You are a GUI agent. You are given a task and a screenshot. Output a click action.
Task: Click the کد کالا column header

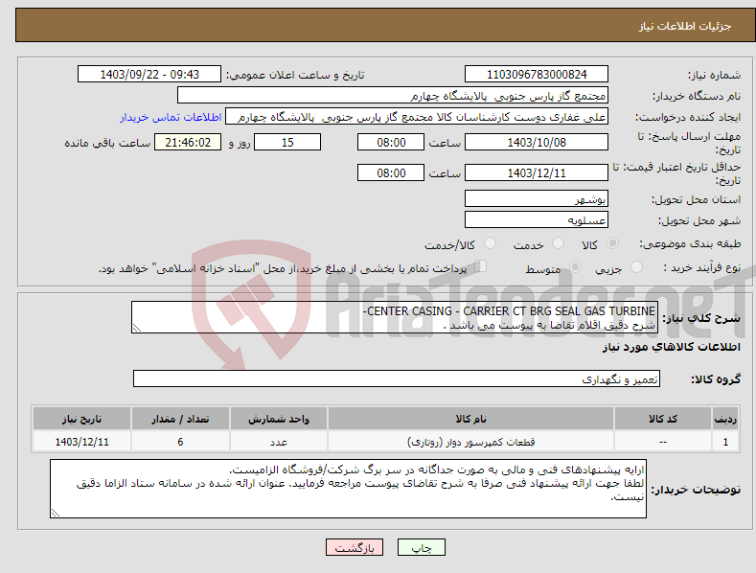pos(663,419)
